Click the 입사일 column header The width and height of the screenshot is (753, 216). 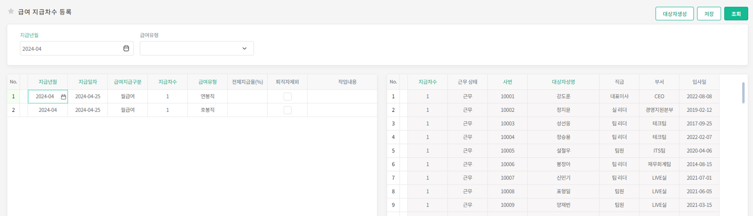pyautogui.click(x=699, y=82)
